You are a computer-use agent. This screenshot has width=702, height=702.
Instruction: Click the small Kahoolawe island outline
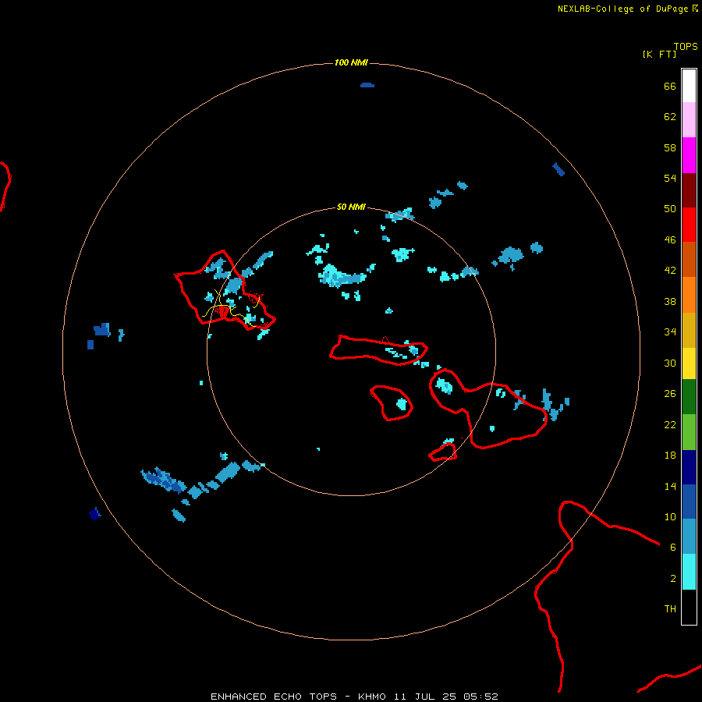click(443, 452)
